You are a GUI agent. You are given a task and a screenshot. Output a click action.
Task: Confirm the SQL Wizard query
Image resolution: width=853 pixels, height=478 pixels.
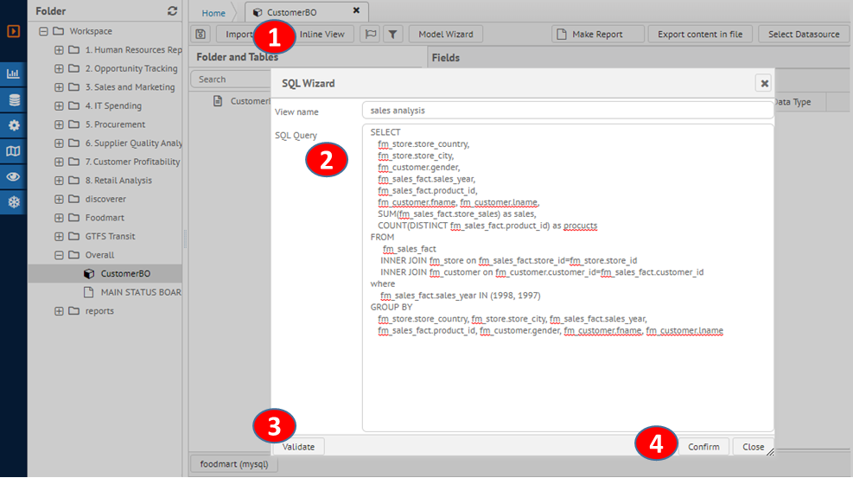703,447
